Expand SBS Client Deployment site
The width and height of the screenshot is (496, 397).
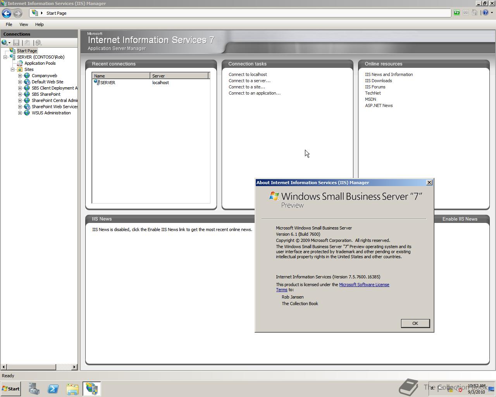(20, 88)
